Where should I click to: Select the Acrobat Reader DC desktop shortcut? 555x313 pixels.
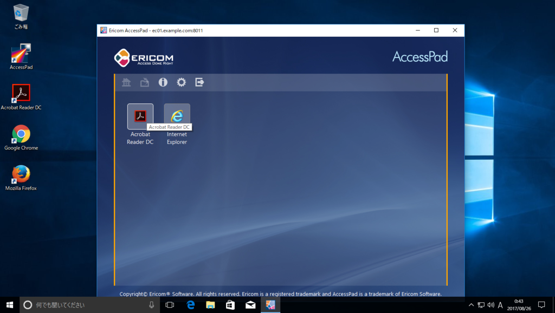21,97
